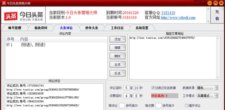Close the 今日头条营销大师 window
The width and height of the screenshot is (225, 110).
point(221,3)
